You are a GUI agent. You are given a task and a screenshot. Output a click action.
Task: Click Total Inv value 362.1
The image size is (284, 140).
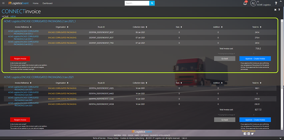[x=257, y=88]
